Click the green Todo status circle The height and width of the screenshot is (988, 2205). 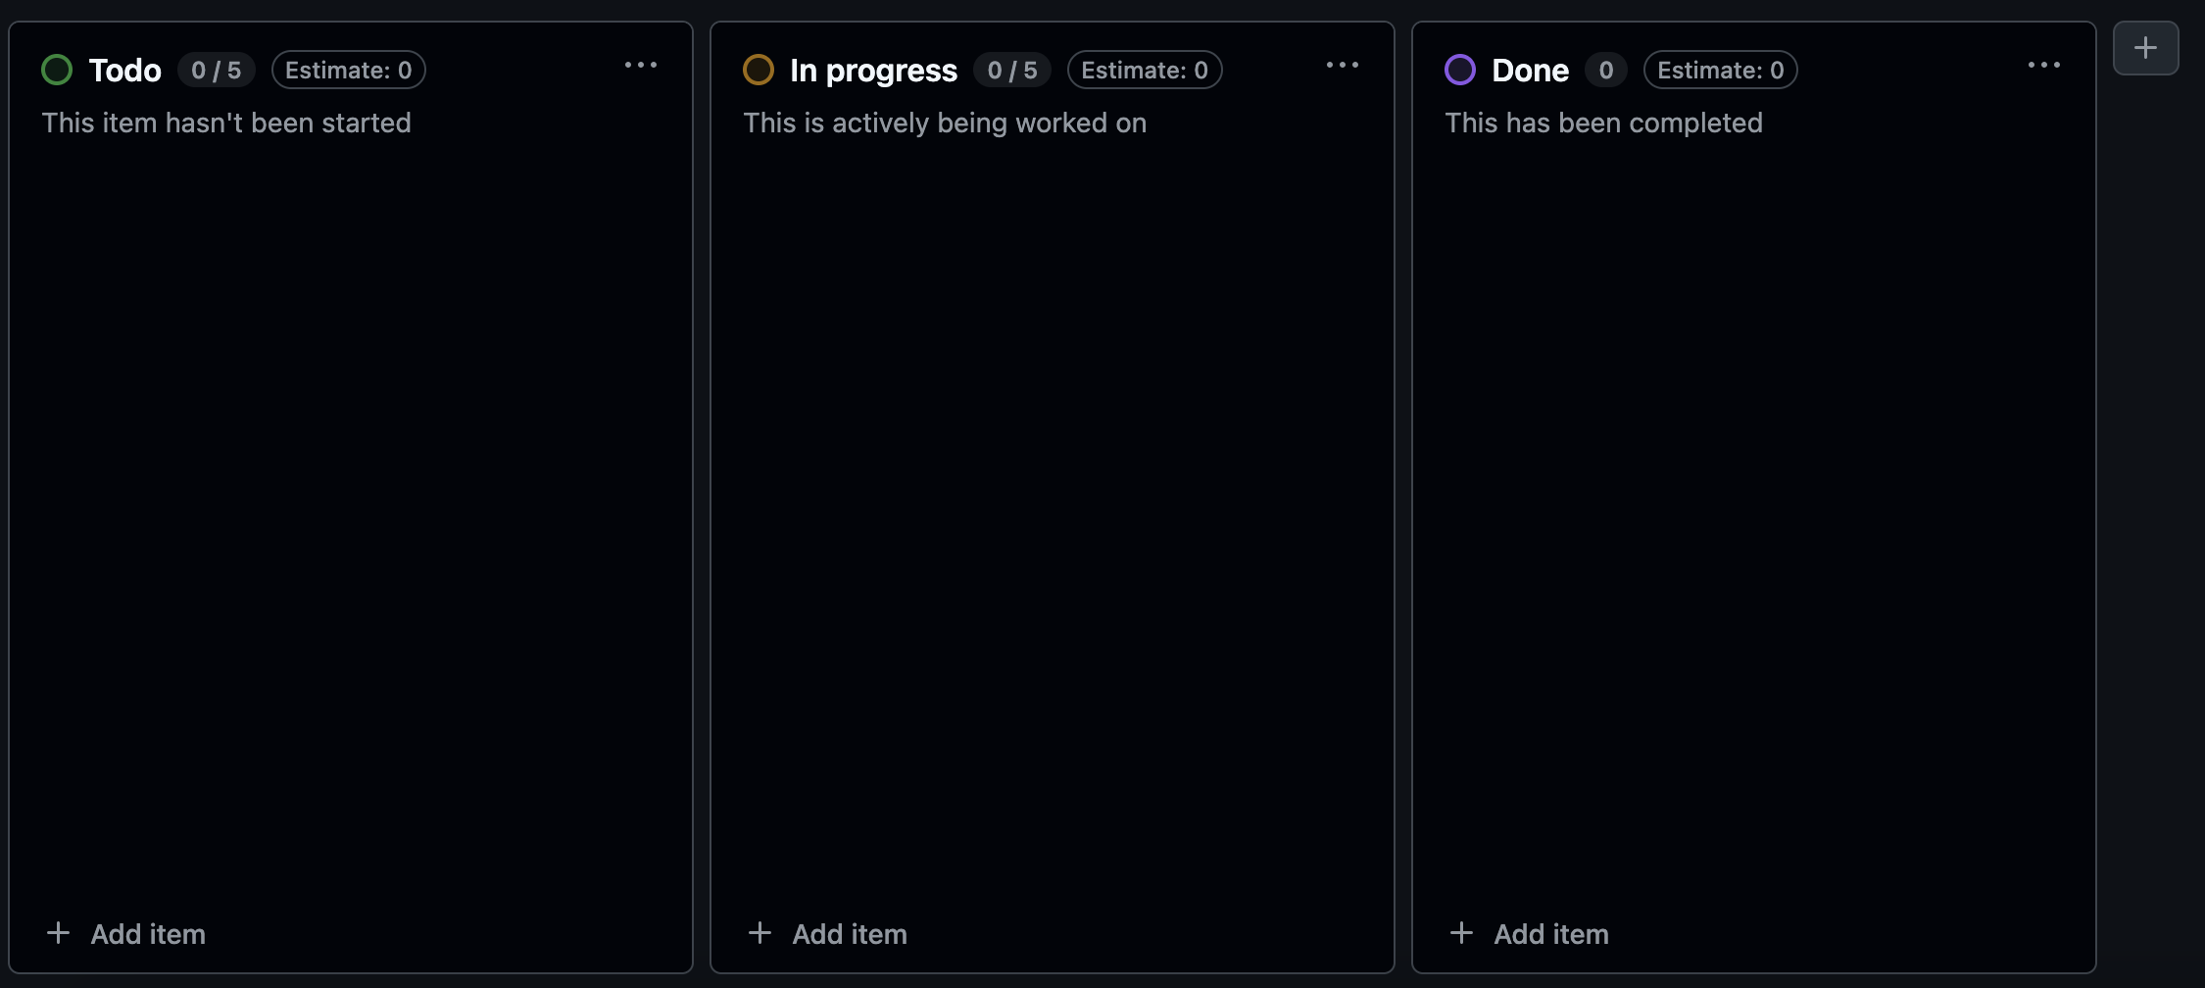coord(57,70)
